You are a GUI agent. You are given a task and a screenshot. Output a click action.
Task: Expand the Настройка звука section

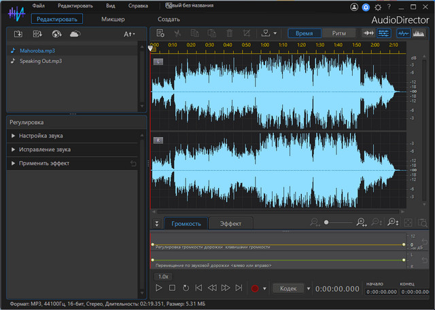[x=41, y=136]
